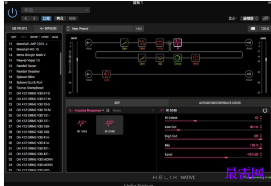Select impulse 12 Marshall JMP 2203 J

pyautogui.click(x=34, y=44)
